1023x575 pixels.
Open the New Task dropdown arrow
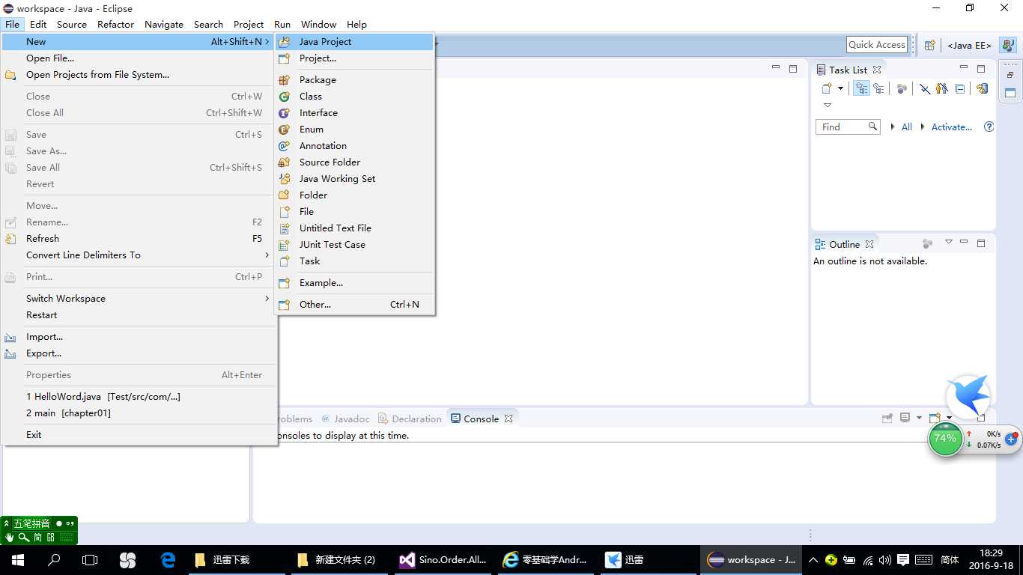pos(840,88)
